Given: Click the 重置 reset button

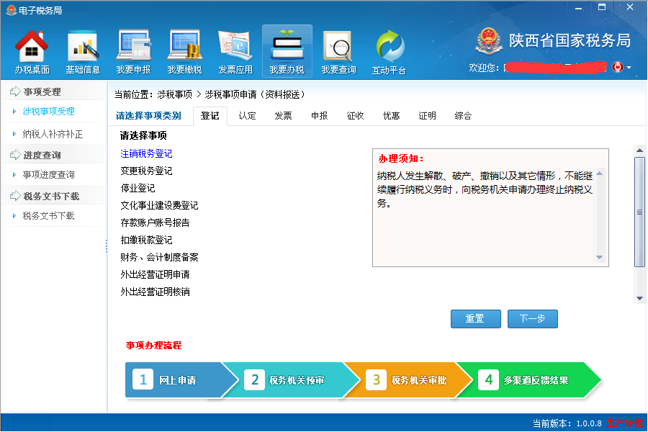Looking at the screenshot, I should coord(475,318).
